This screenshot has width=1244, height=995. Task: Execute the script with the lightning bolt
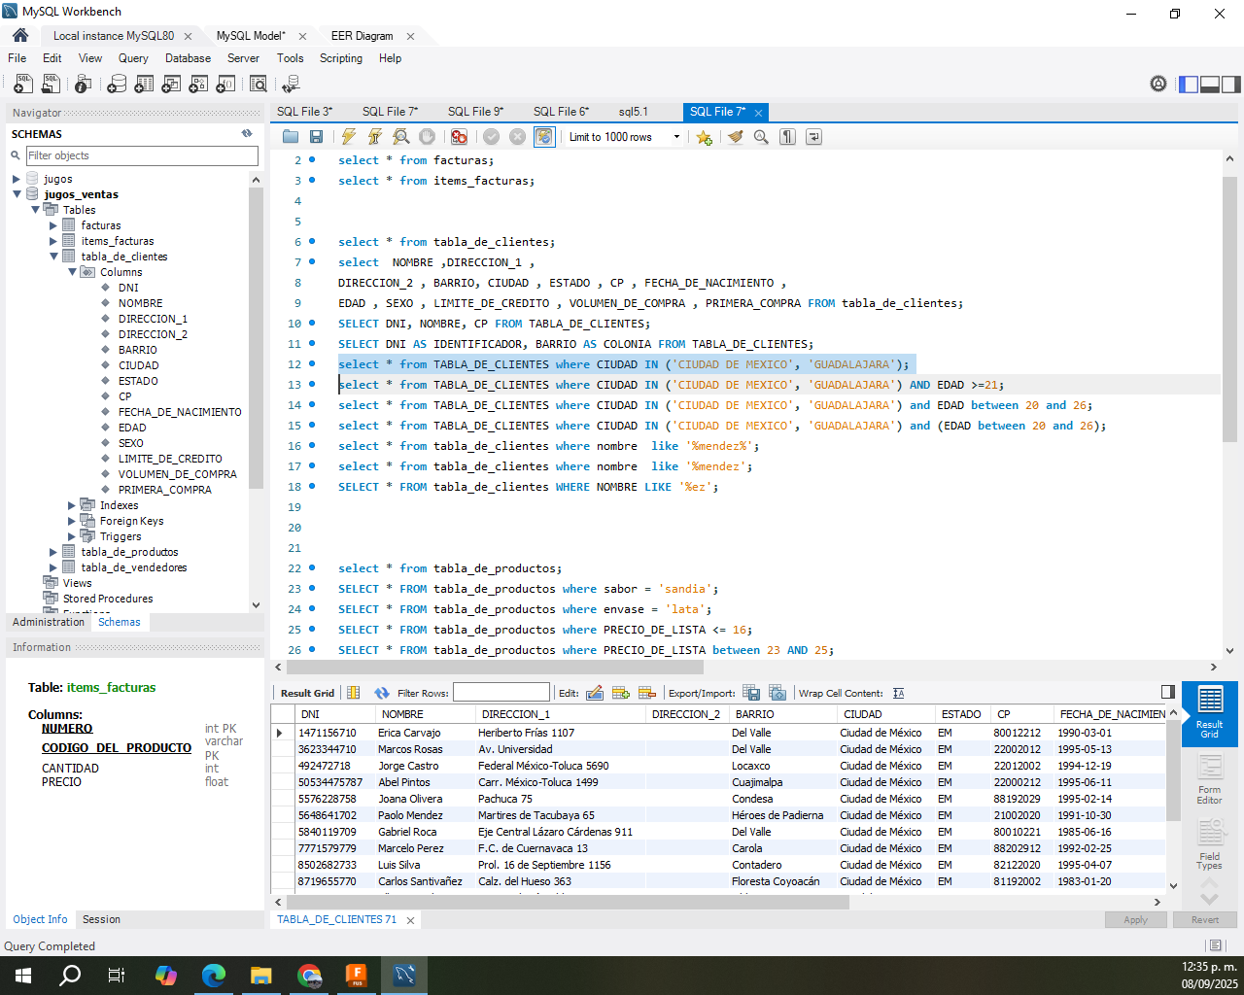click(x=349, y=137)
